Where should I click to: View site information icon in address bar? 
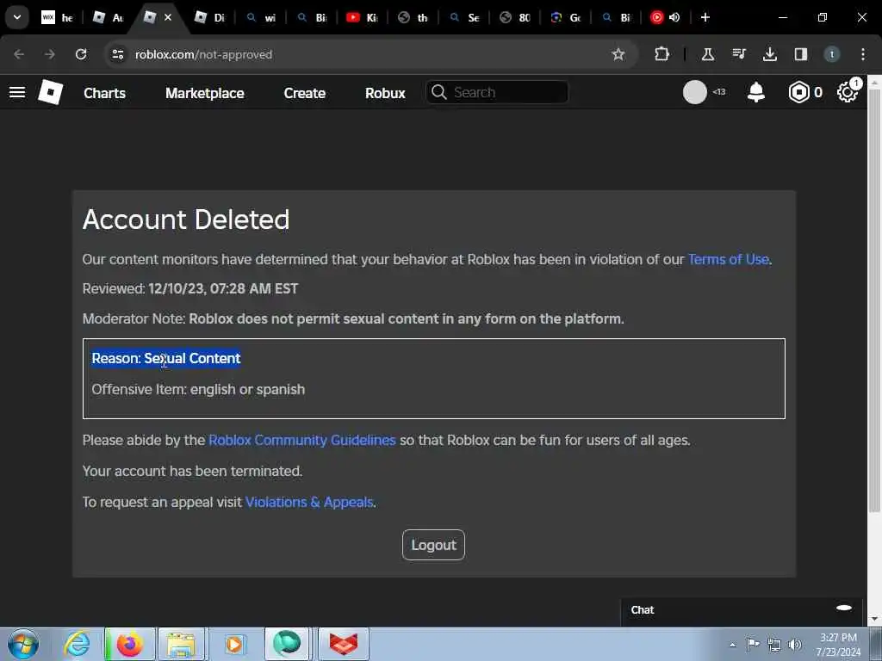(x=117, y=54)
